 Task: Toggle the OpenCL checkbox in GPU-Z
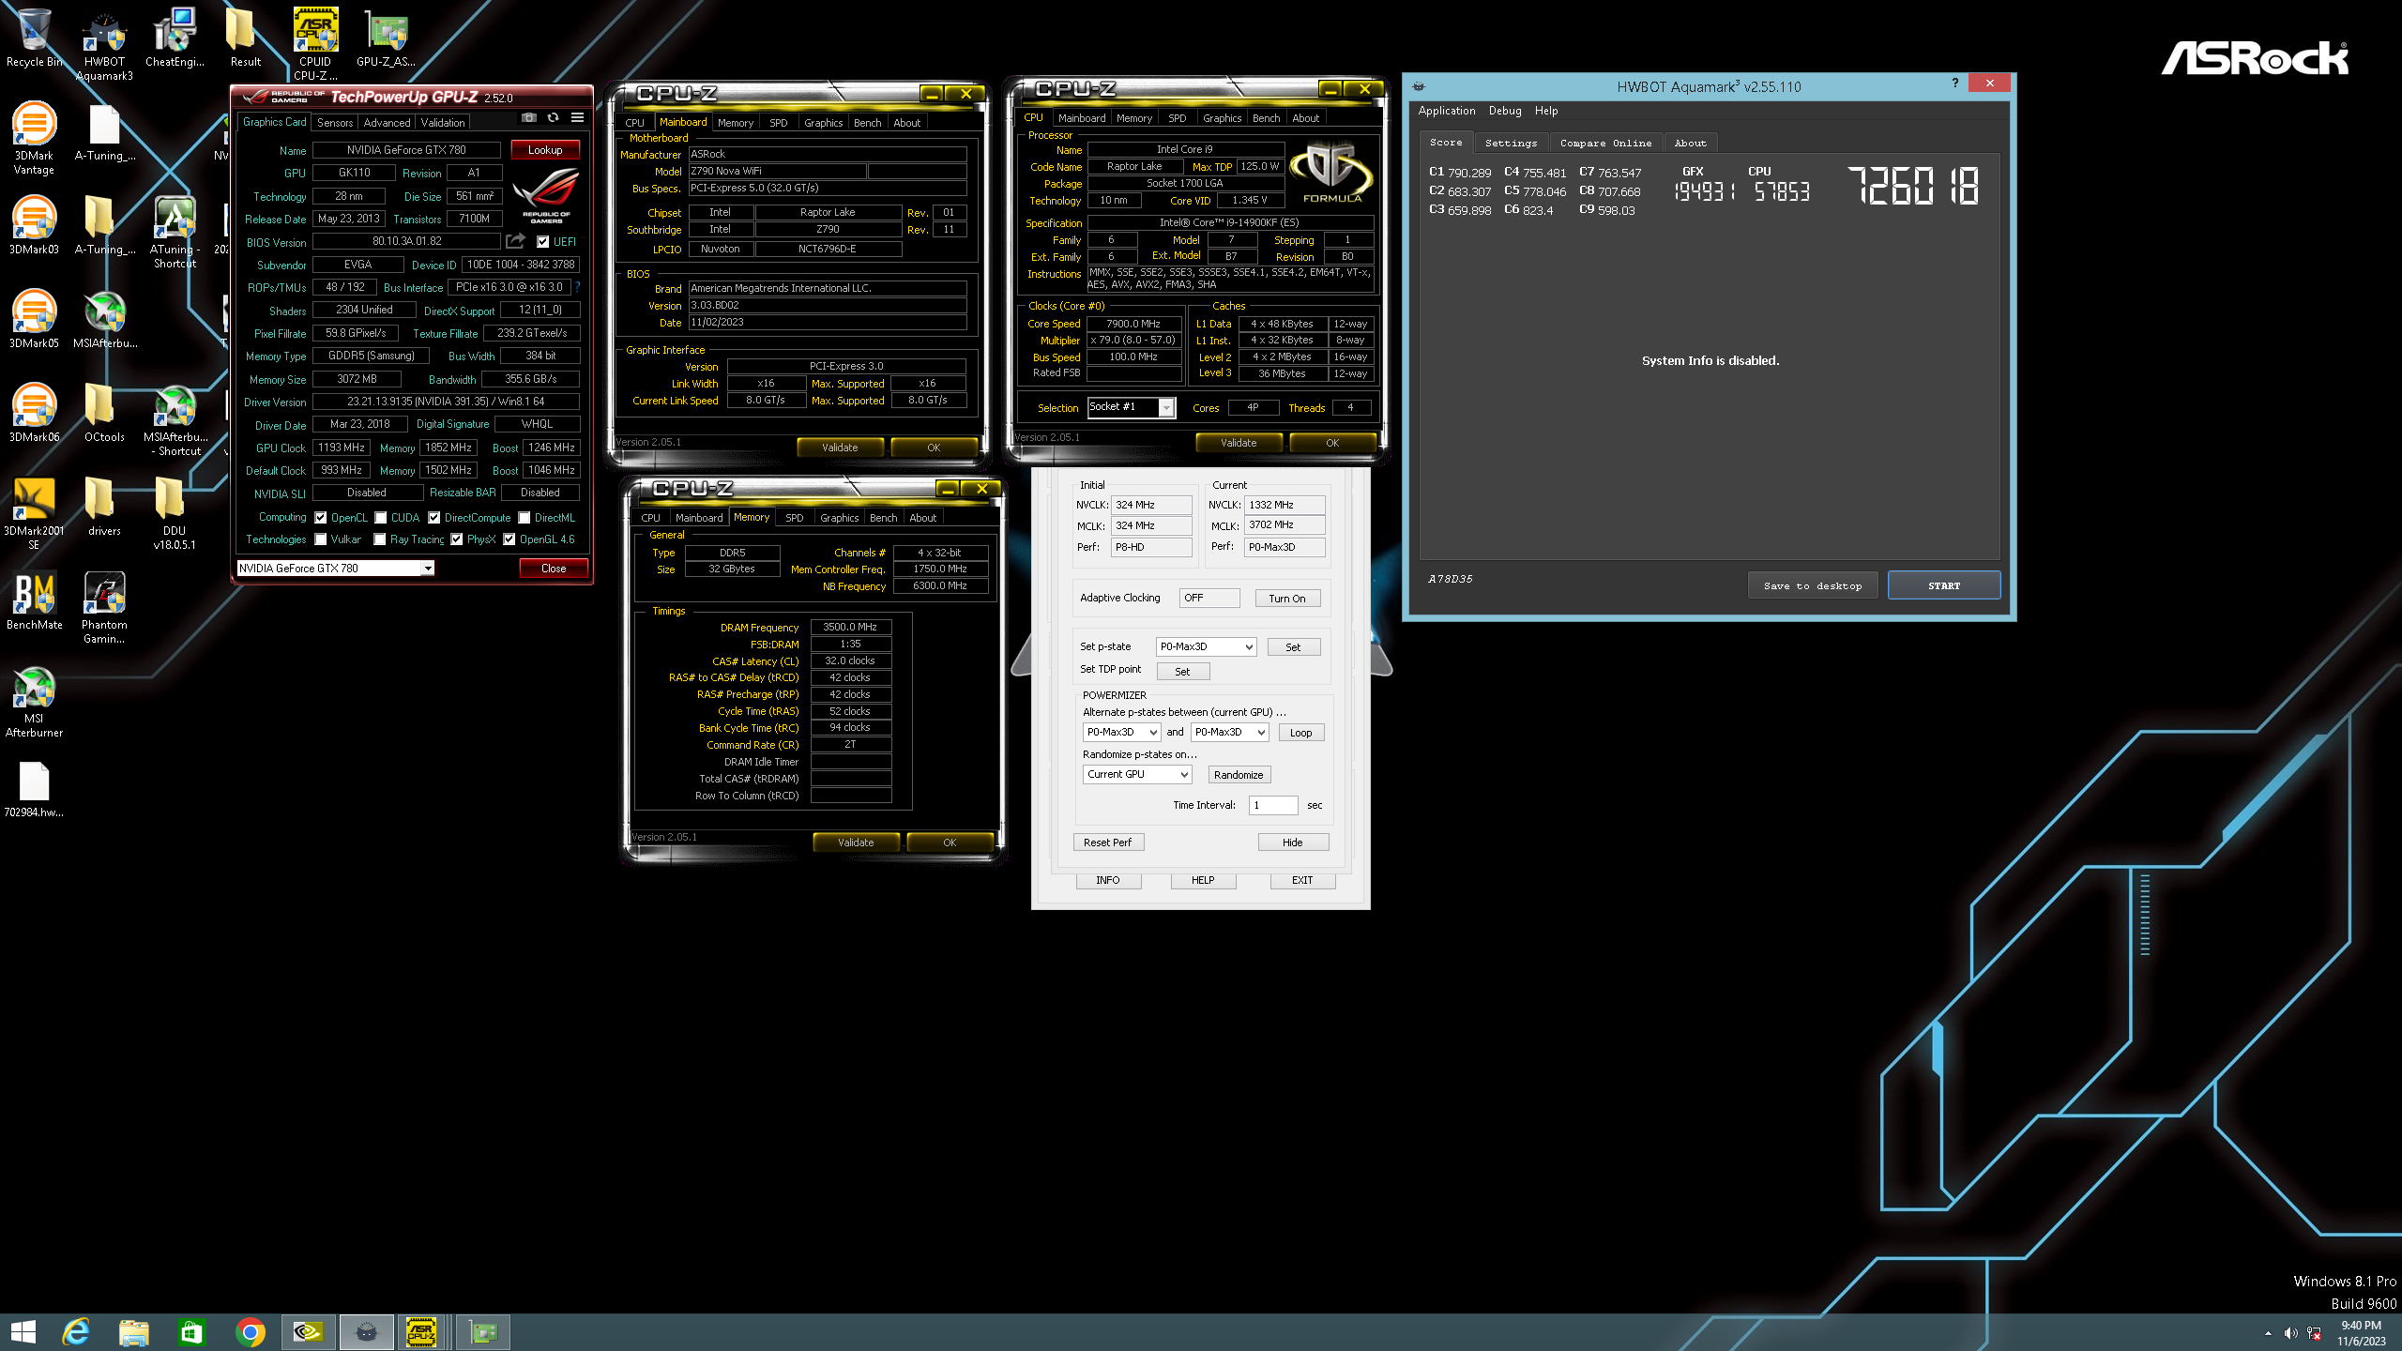[321, 518]
